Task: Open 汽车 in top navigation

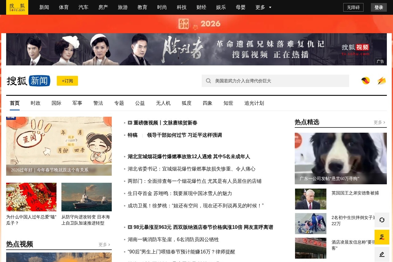Action: (x=84, y=7)
